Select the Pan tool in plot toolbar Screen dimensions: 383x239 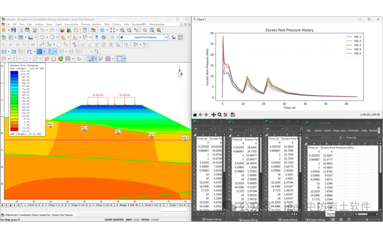pyautogui.click(x=214, y=115)
